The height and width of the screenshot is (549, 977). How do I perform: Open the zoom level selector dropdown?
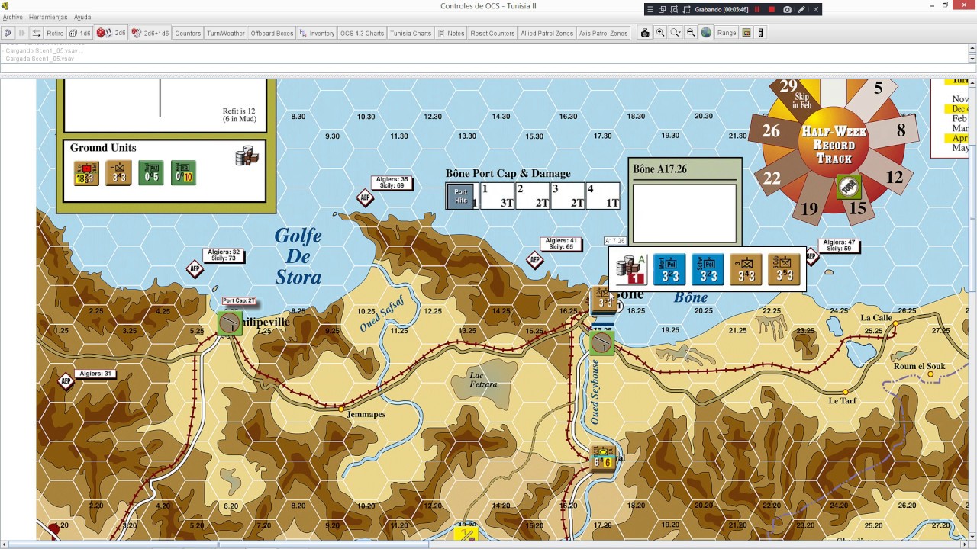click(x=676, y=33)
